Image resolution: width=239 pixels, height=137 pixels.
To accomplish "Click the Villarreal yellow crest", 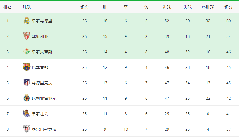I will click(27, 98).
